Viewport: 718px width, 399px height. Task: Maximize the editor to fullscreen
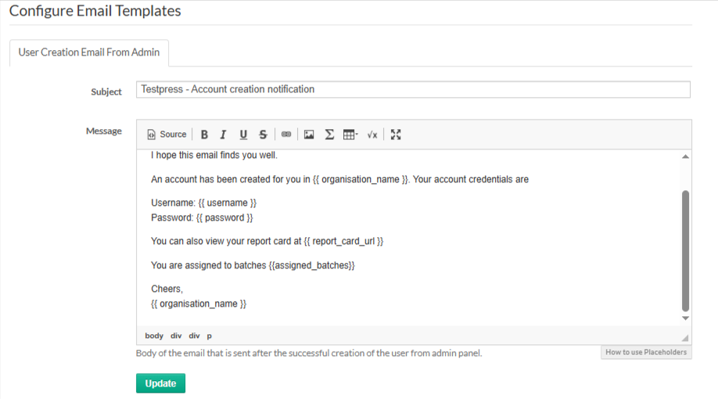tap(396, 135)
